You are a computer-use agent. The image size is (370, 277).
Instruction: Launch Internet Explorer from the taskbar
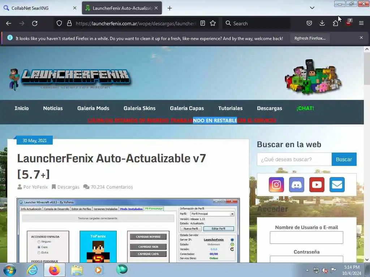pyautogui.click(x=32, y=270)
